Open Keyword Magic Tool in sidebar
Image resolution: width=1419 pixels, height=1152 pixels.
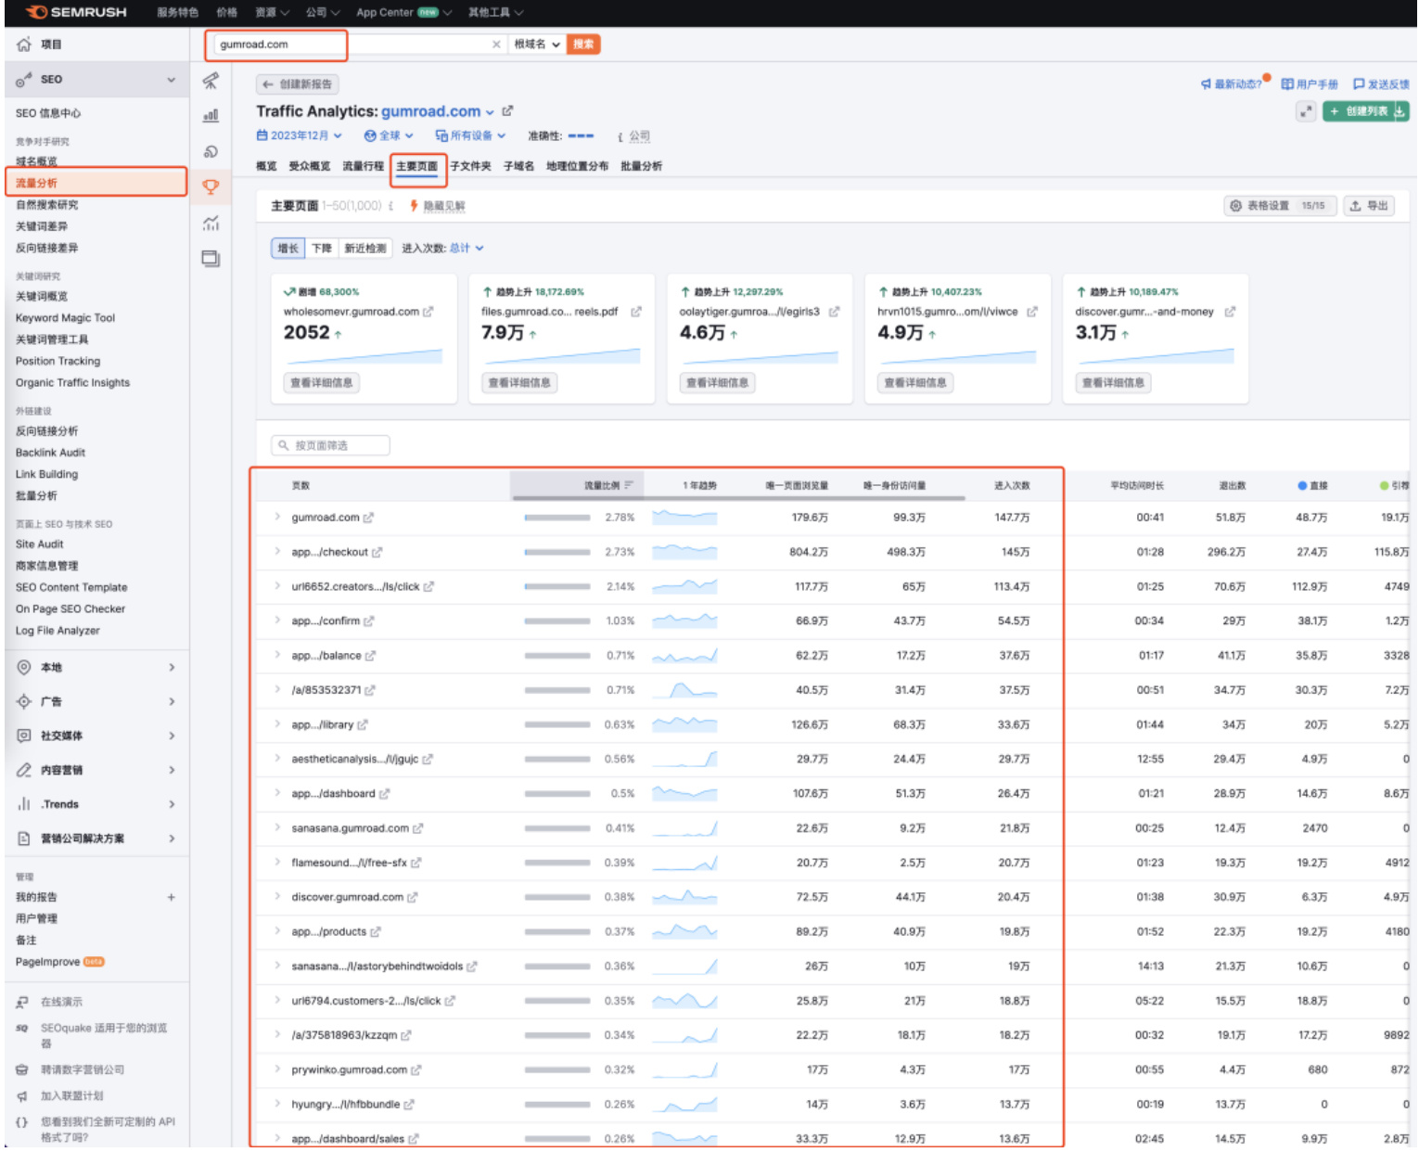coord(65,318)
